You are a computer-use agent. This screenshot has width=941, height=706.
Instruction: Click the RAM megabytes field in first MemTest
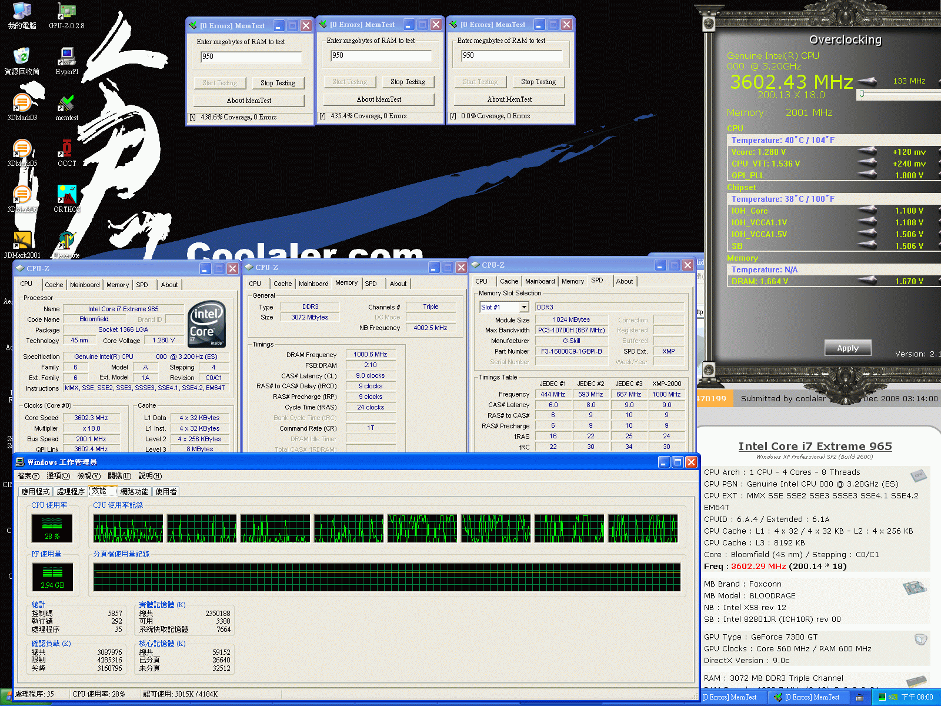coord(251,56)
